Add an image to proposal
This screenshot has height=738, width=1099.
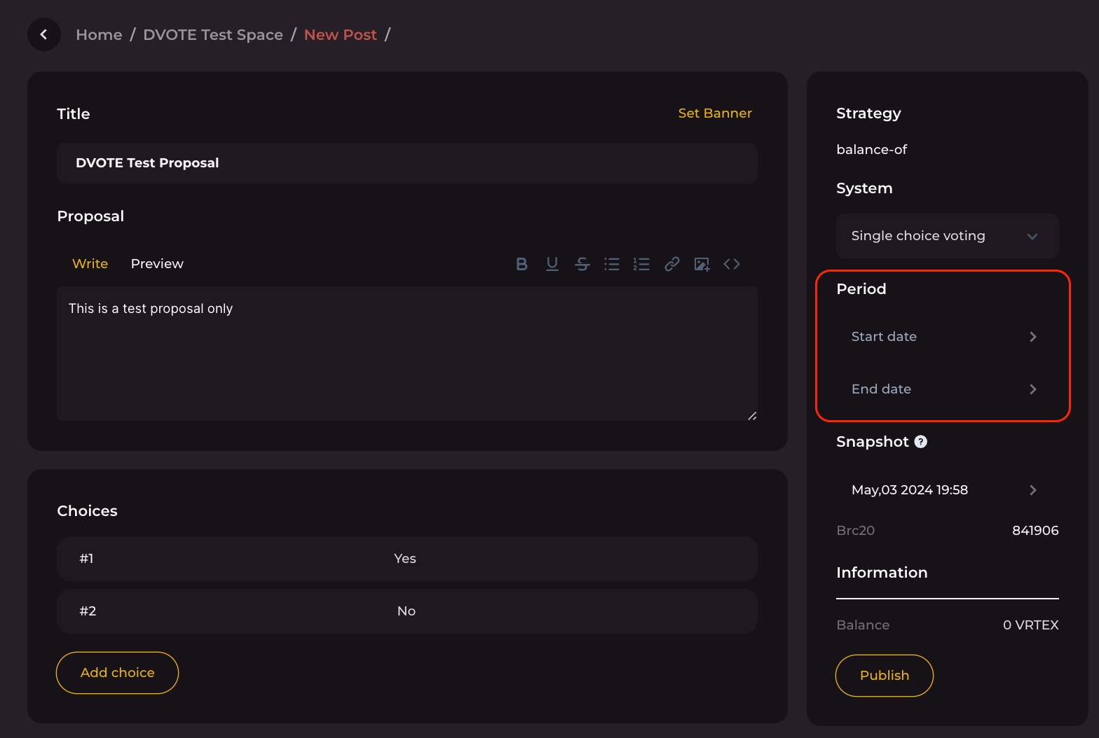coord(702,264)
